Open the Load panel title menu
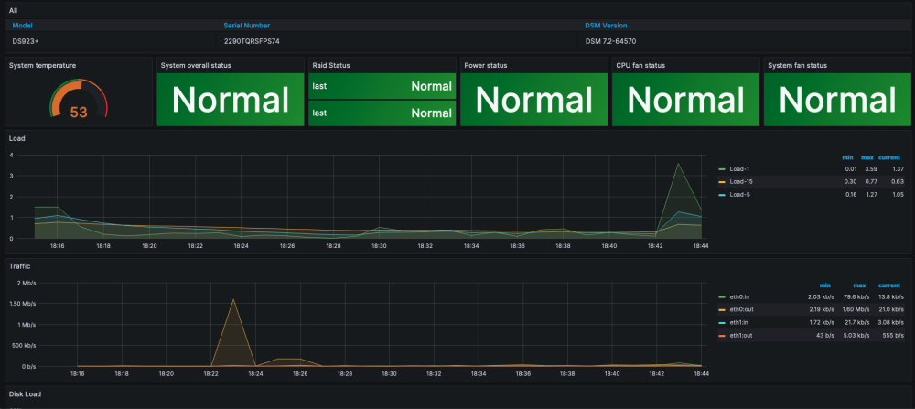 click(x=16, y=138)
